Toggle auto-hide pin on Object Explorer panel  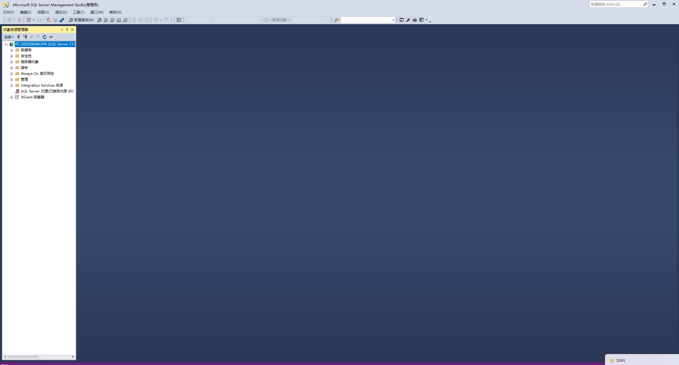pyautogui.click(x=67, y=29)
